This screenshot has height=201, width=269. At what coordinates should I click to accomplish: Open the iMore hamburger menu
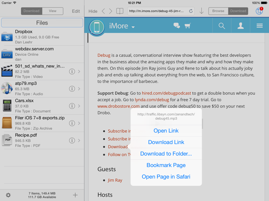259,26
